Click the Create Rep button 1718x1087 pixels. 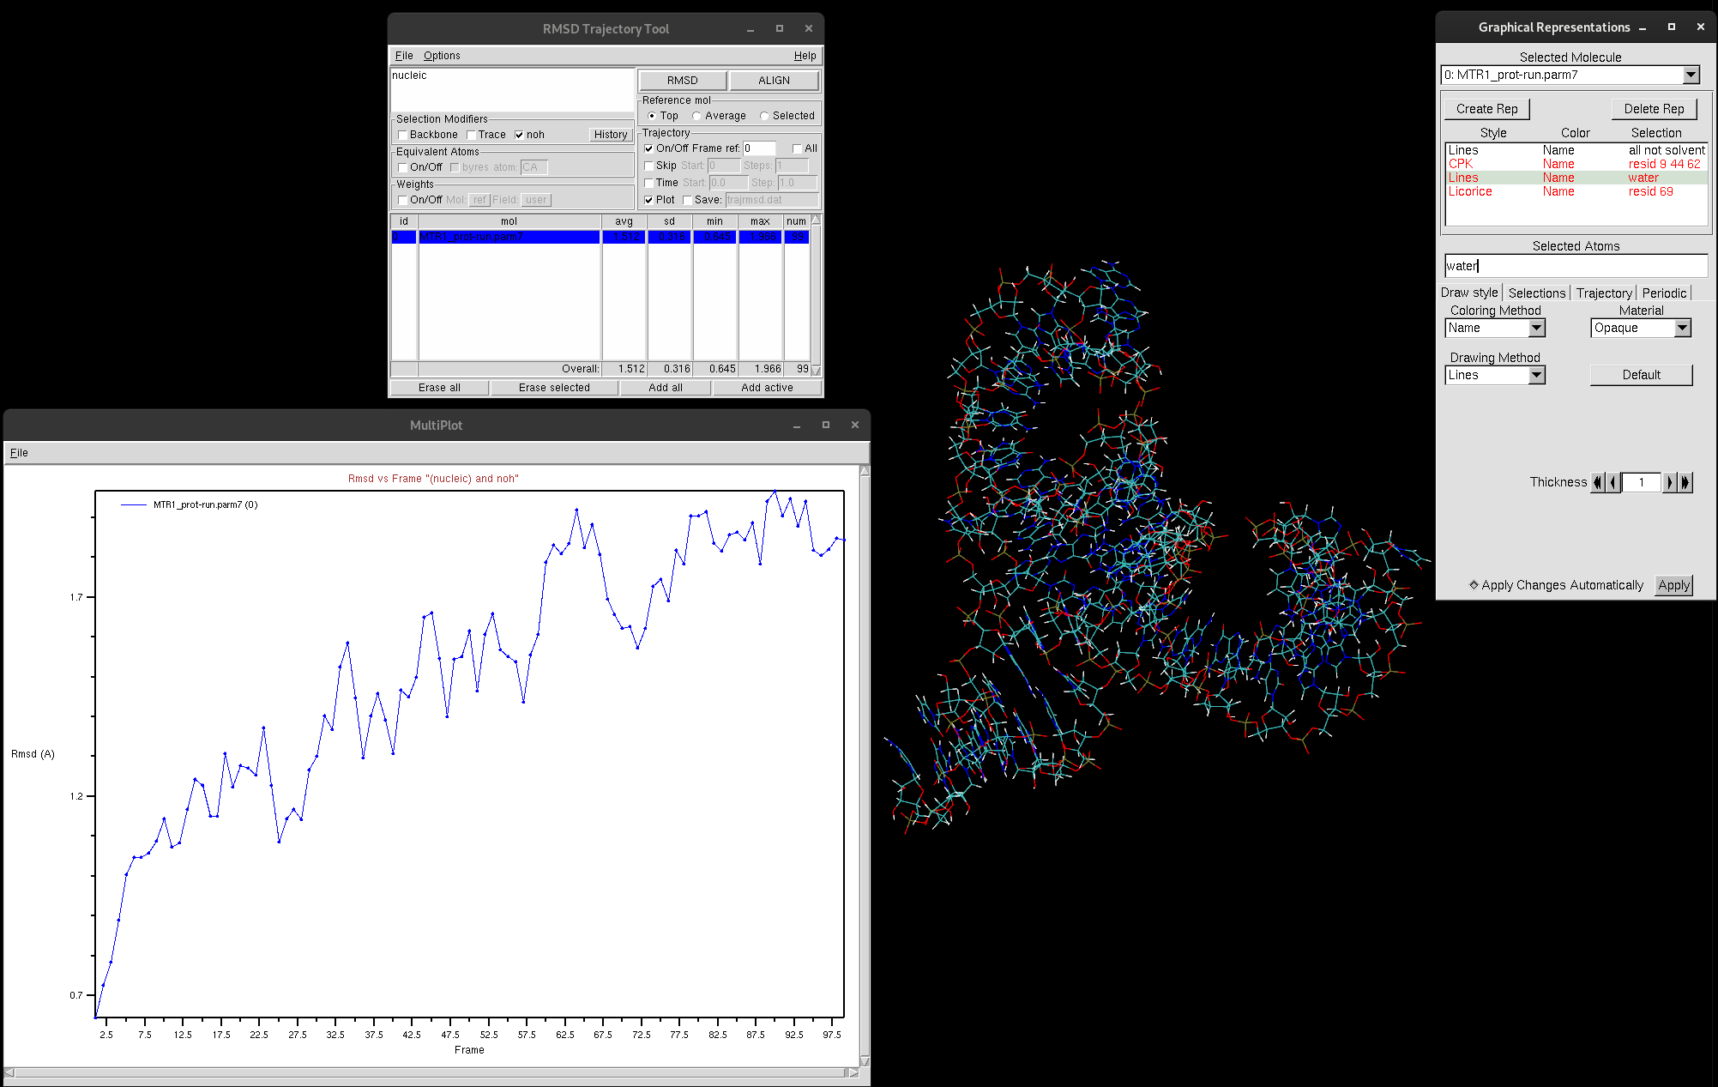1486,108
